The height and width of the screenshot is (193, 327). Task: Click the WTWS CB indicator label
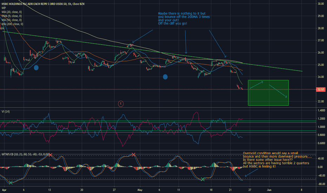point(26,154)
